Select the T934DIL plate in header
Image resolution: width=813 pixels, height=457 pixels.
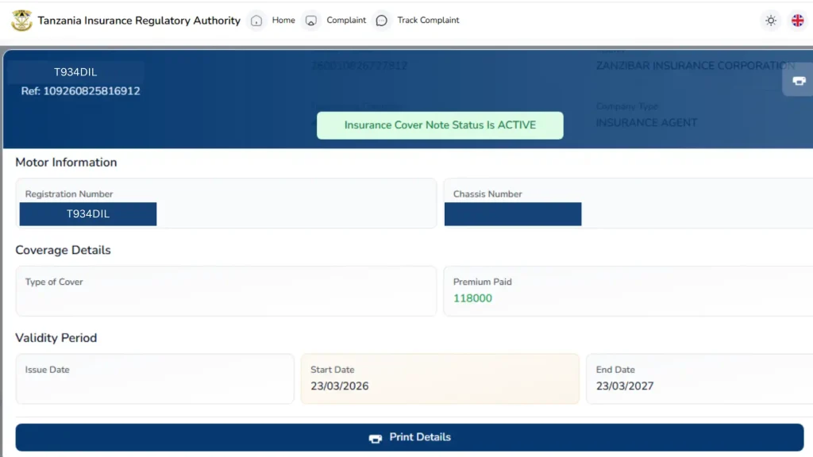75,72
